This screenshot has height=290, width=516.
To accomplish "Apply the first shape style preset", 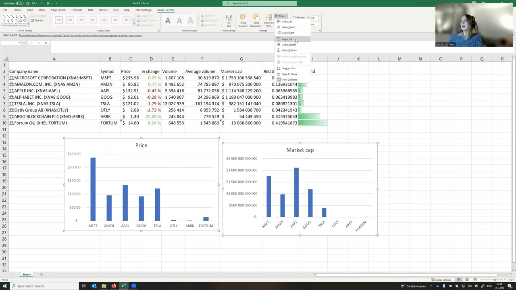I will tap(59, 20).
